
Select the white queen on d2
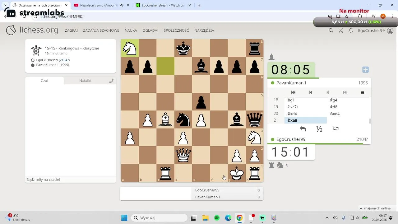pos(183,155)
